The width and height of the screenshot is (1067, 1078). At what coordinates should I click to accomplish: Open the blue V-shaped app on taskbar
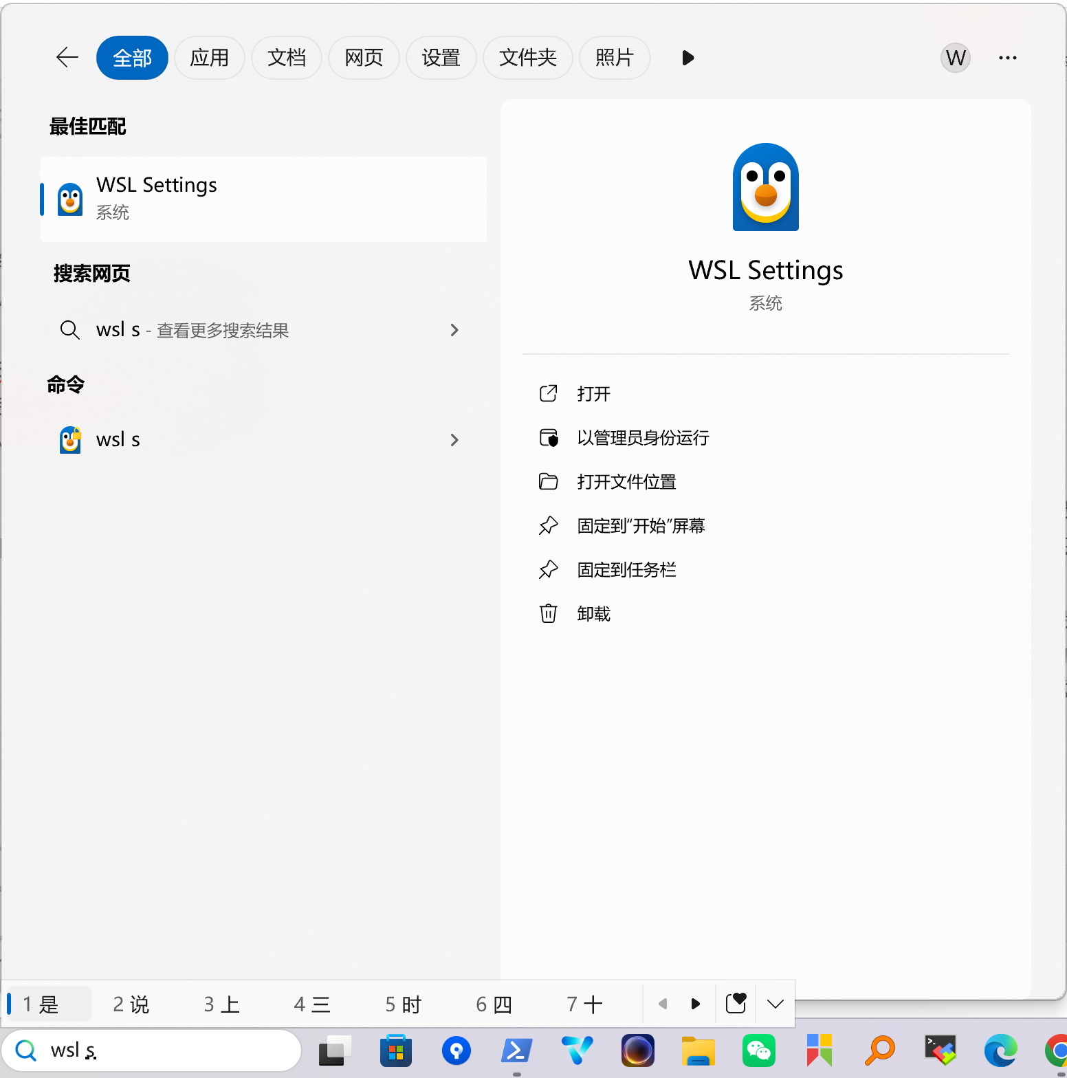coord(577,1050)
